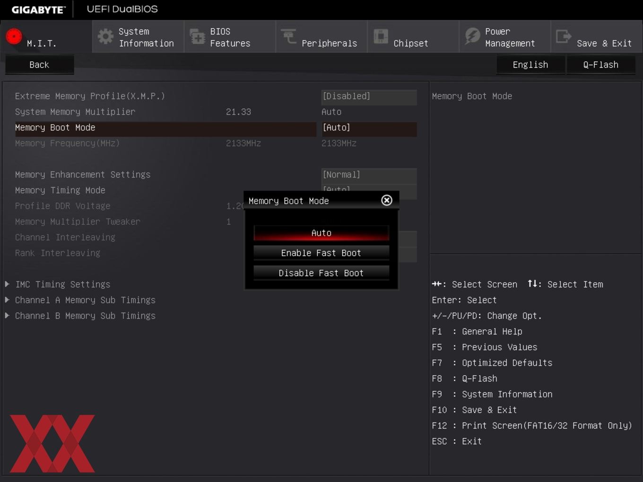The image size is (643, 482).
Task: Click the Rank Interleaving label
Action: [x=58, y=253]
